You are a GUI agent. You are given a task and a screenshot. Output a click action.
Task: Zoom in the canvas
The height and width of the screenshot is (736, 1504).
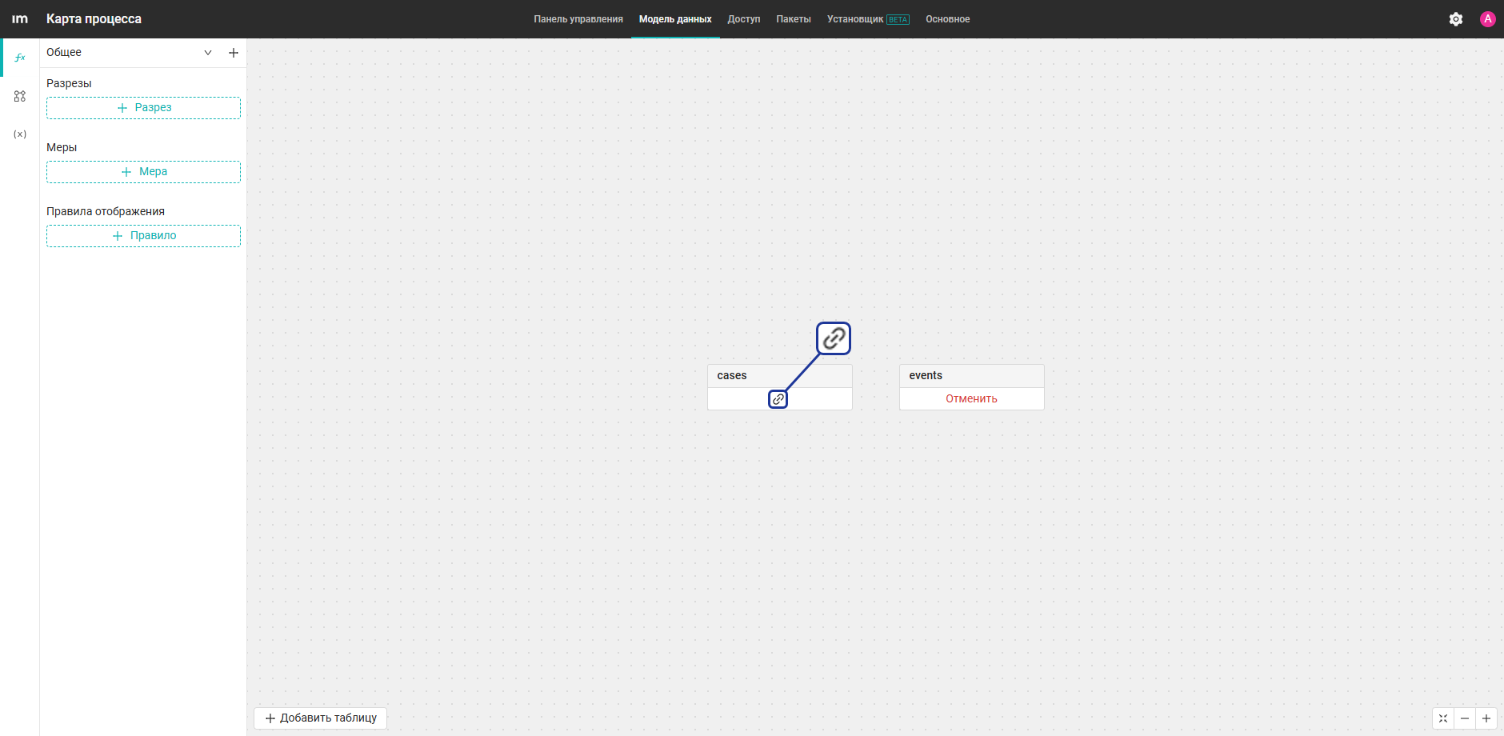pos(1486,718)
